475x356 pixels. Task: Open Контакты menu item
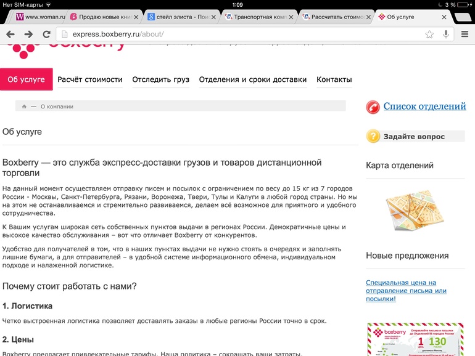(x=334, y=79)
